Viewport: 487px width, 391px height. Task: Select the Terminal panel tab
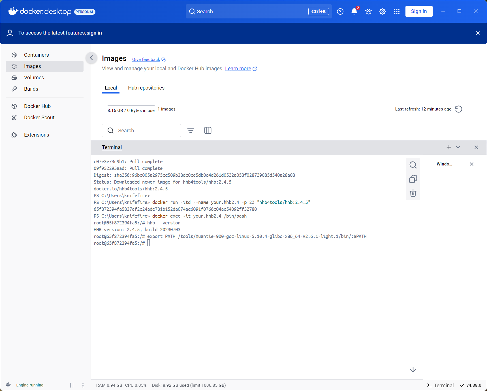coord(112,147)
